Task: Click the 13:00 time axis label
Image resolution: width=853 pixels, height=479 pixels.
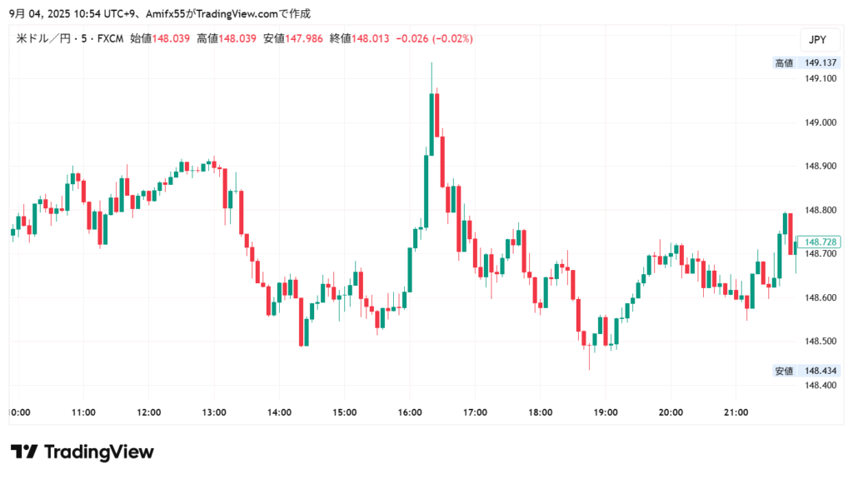Action: tap(214, 412)
